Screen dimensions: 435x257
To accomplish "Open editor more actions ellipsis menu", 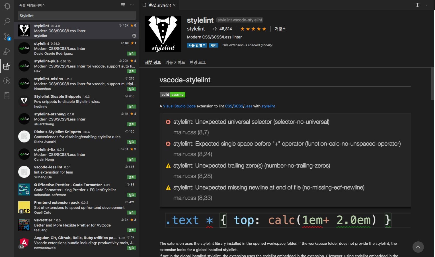I will 426,5.
